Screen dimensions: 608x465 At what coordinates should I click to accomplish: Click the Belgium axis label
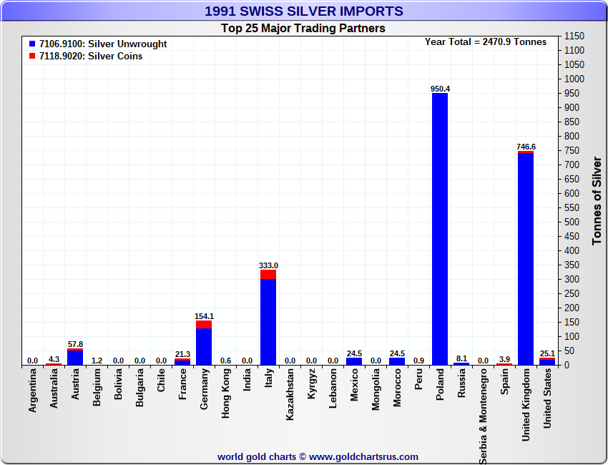pos(97,387)
